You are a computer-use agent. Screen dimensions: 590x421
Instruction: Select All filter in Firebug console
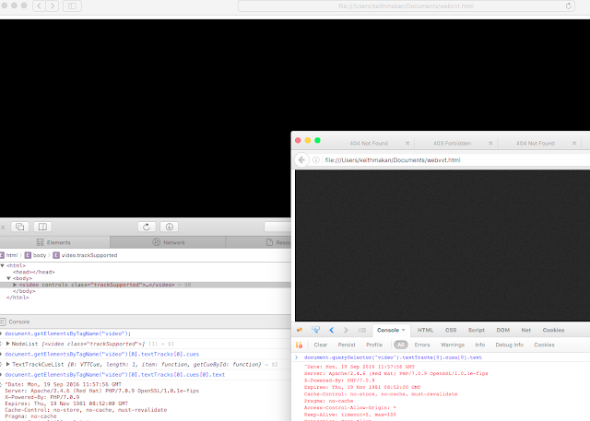401,345
